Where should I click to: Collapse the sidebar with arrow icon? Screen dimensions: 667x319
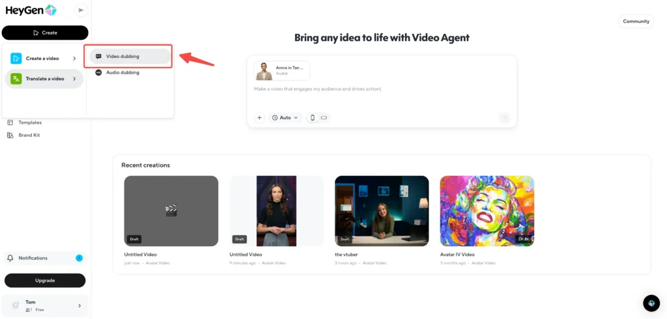point(81,10)
